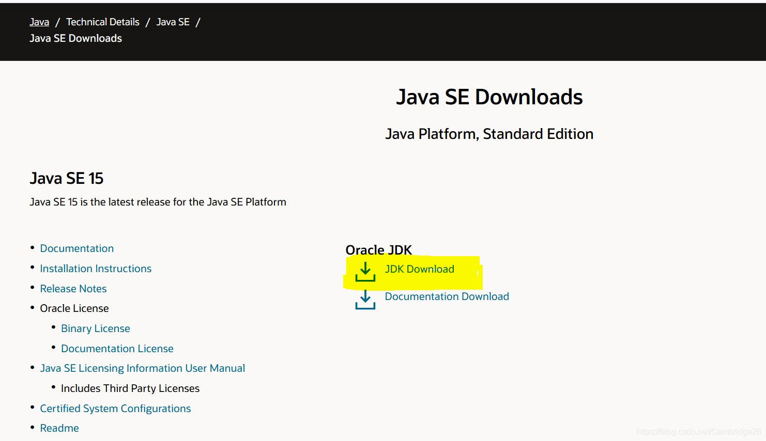Open the Documentation Download link
Screen dimensions: 766x441
coord(447,296)
